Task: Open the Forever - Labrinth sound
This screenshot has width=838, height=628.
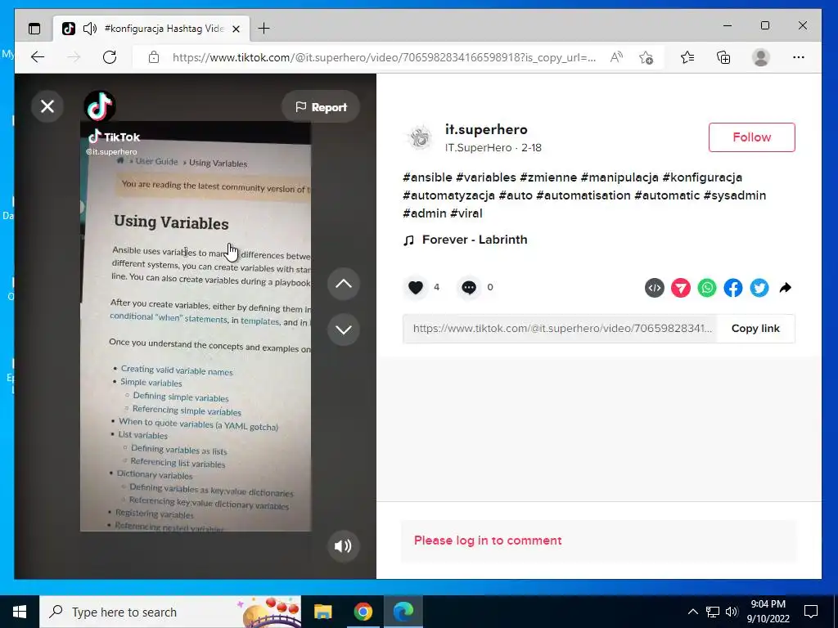Action: coord(465,240)
